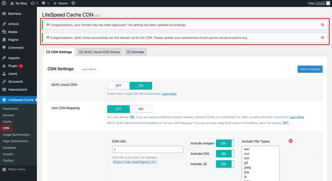
Task: Click inside Include File Types textarea
Action: pos(261,163)
